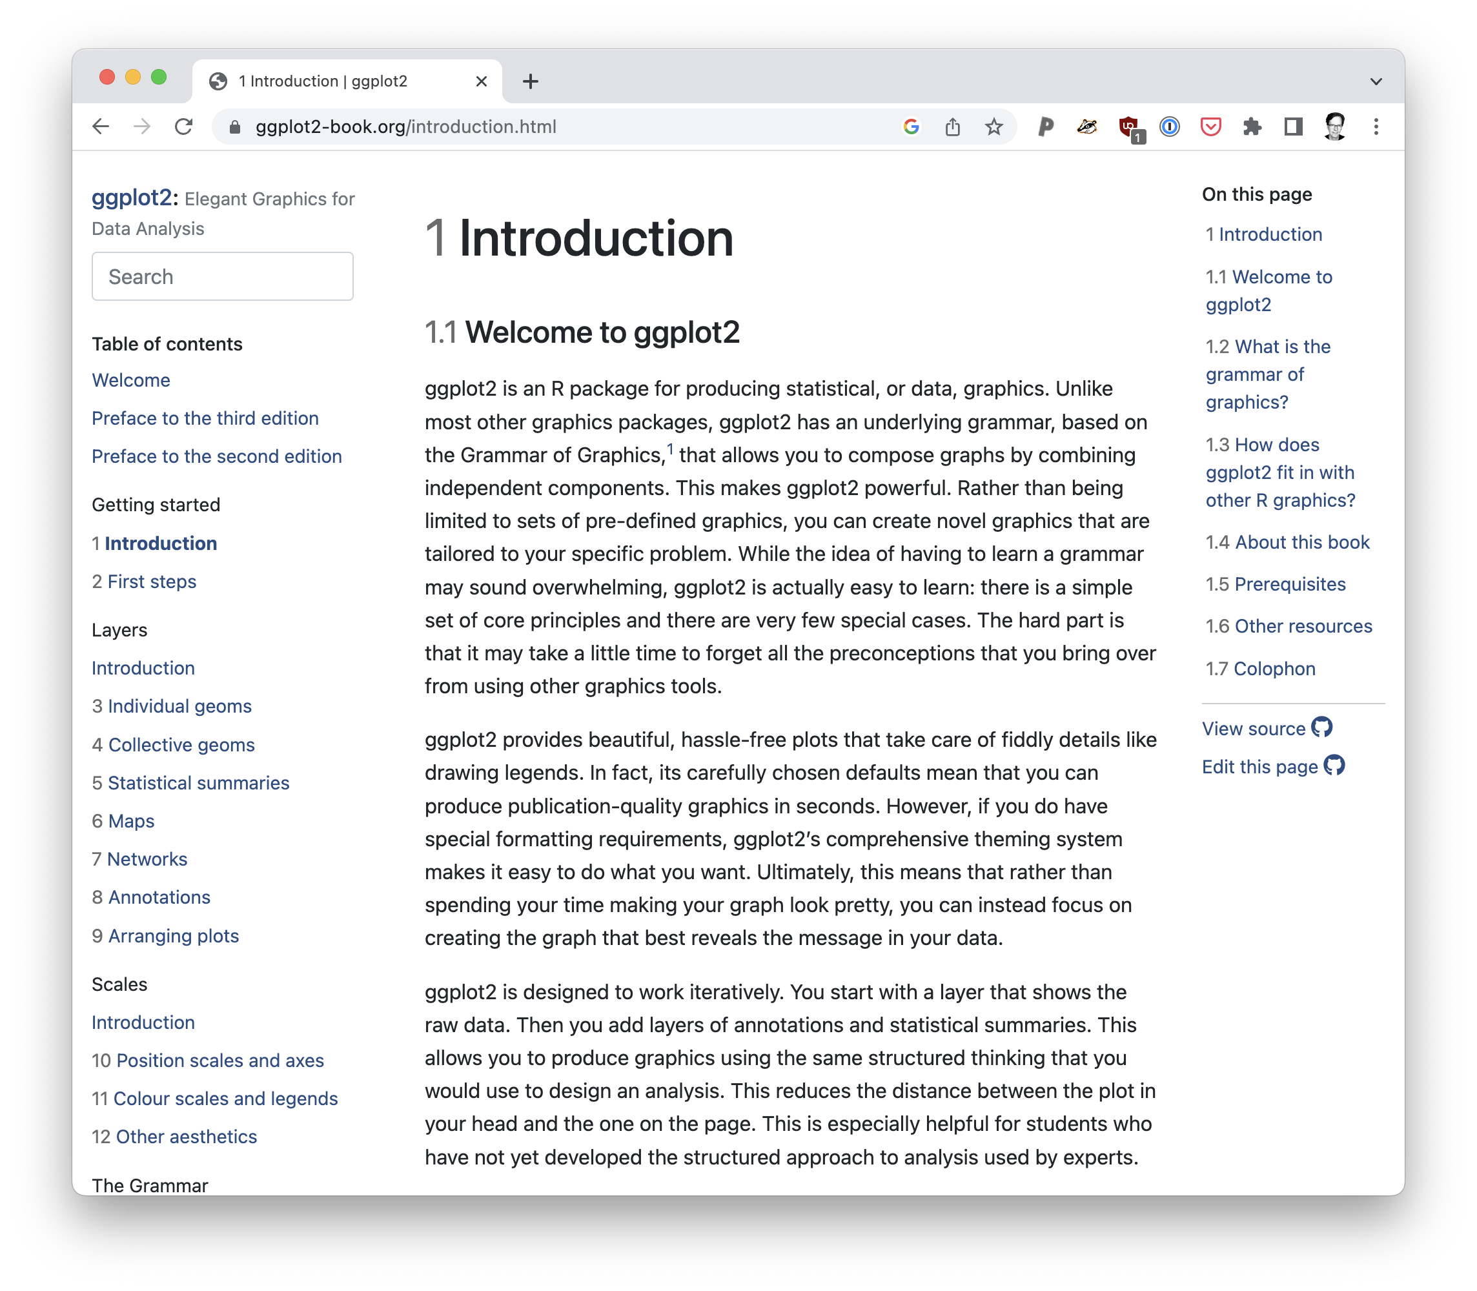Click the Search input field
The height and width of the screenshot is (1291, 1477).
[x=222, y=277]
